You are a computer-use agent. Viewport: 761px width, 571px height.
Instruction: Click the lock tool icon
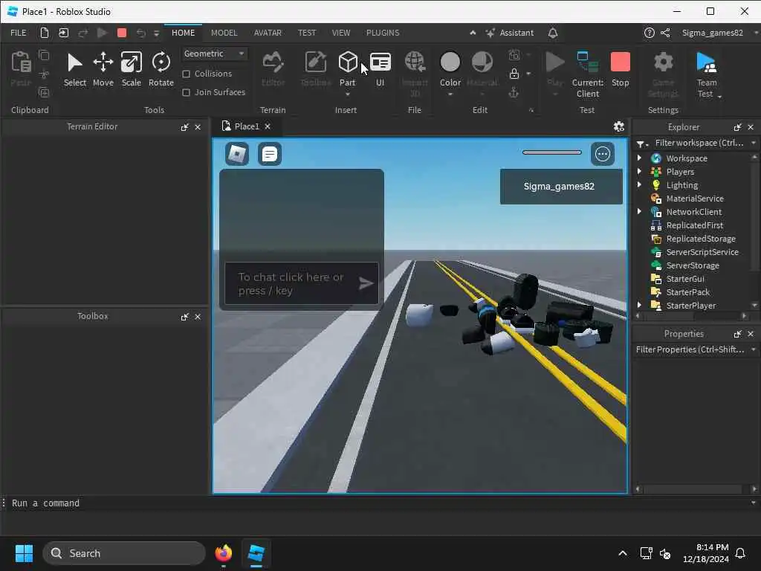(x=514, y=74)
